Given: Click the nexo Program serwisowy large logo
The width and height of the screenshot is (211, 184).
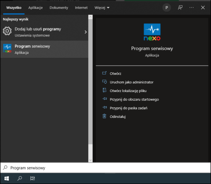Looking at the screenshot, I should [152, 32].
